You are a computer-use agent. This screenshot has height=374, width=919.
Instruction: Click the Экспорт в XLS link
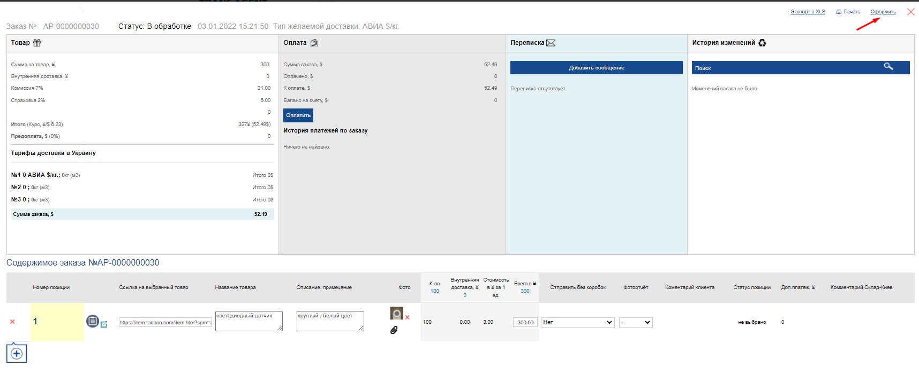tap(808, 12)
